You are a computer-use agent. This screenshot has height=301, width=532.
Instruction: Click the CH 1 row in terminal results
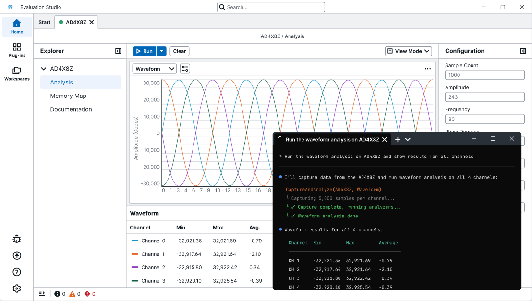click(340, 261)
